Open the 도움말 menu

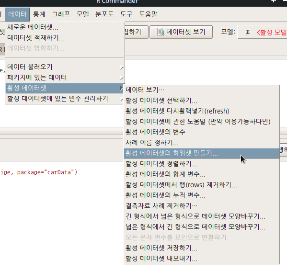point(148,14)
